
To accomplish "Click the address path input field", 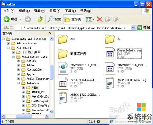I will click(73, 28).
